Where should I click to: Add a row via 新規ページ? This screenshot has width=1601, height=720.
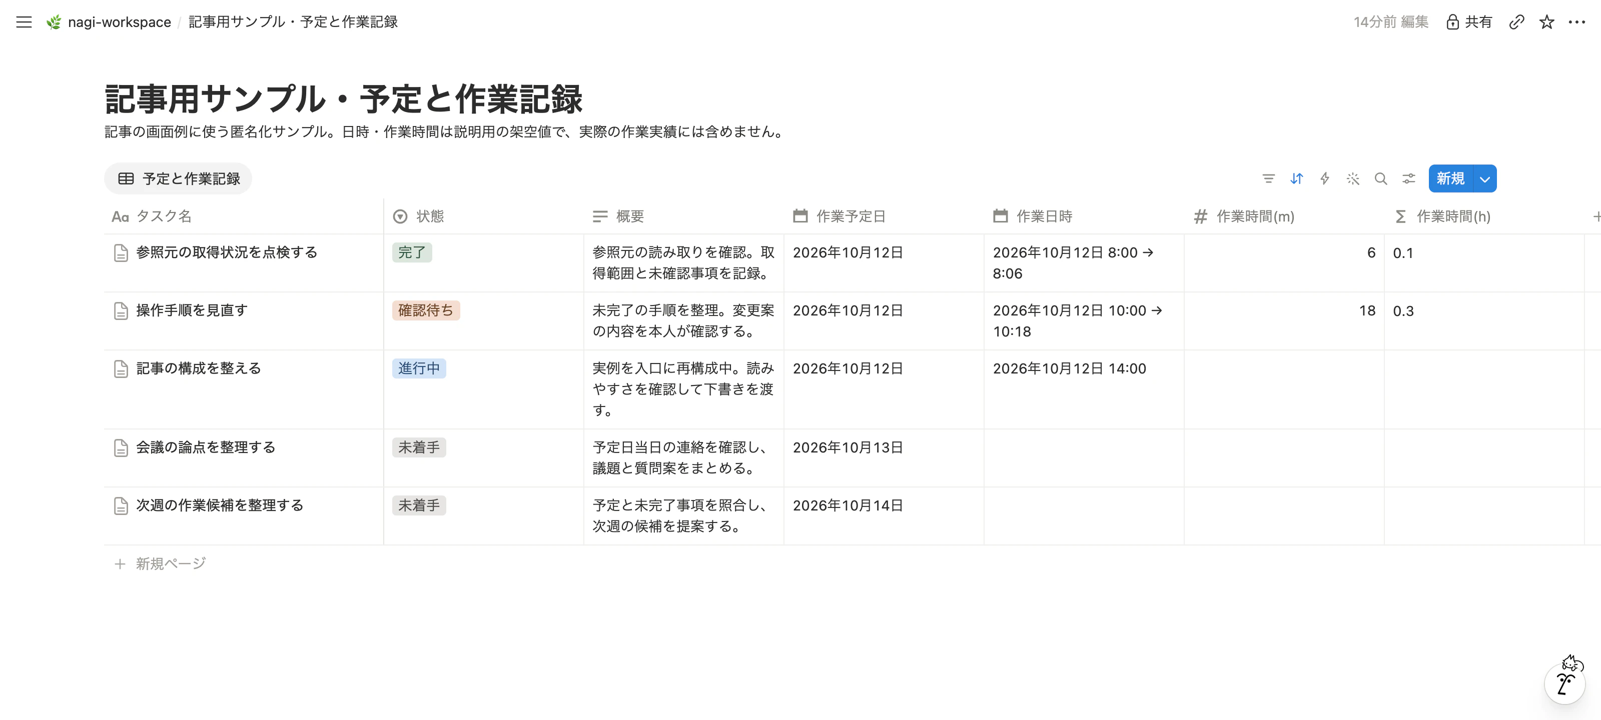(160, 564)
